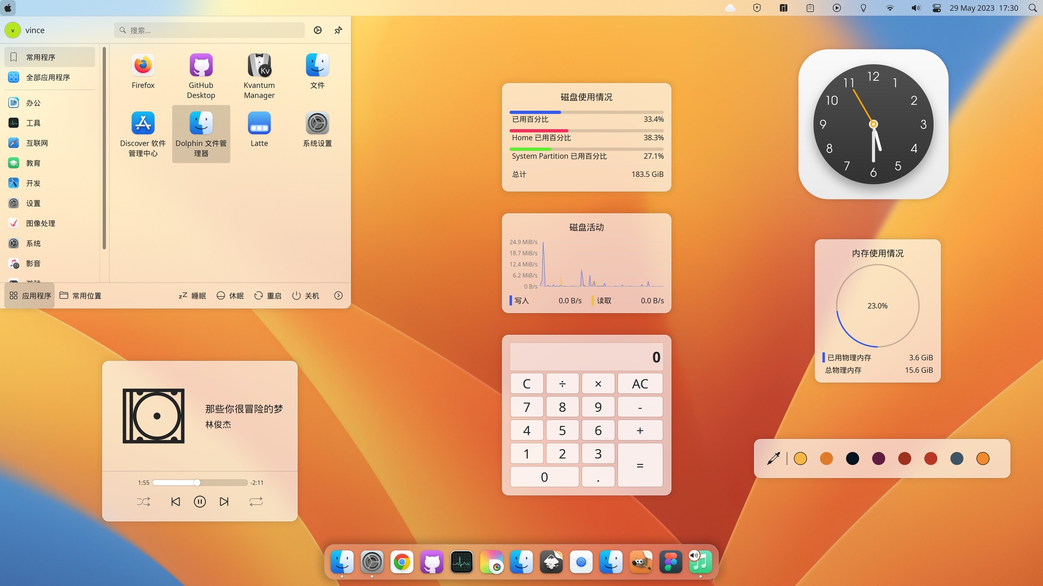Launch Discover 软件管理中心

(x=143, y=134)
